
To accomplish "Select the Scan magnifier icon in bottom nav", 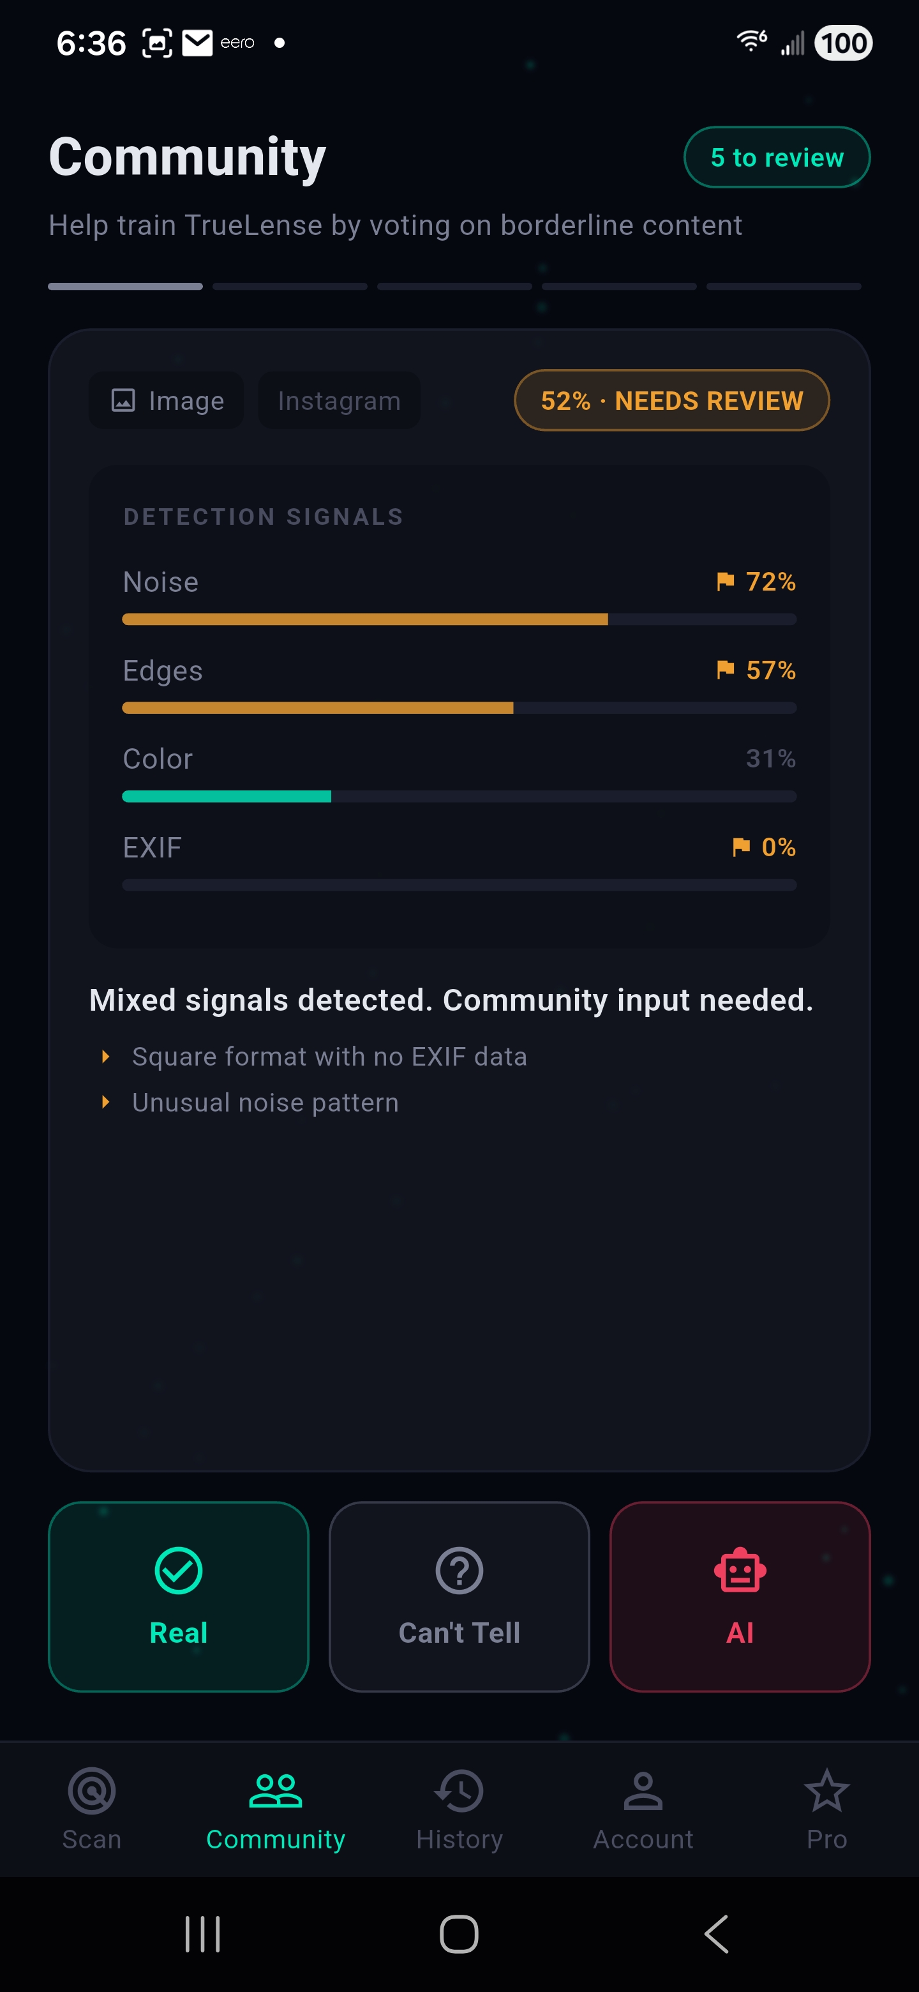I will pos(91,1791).
